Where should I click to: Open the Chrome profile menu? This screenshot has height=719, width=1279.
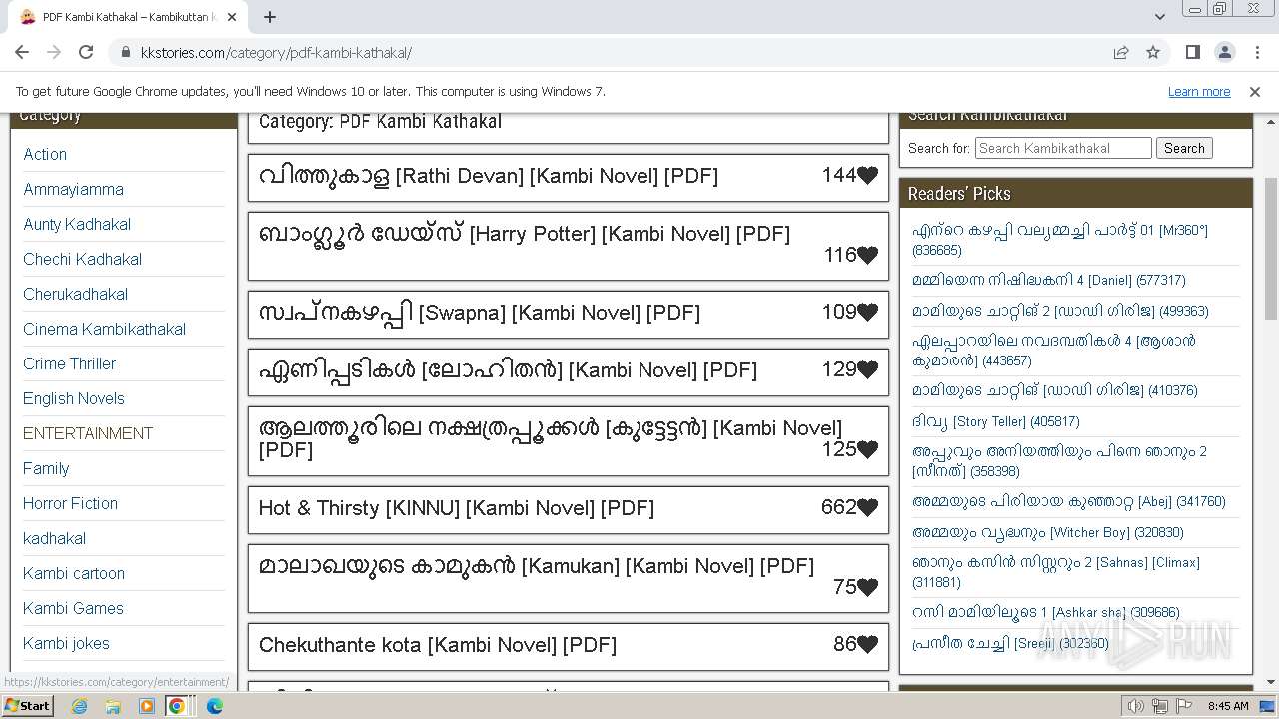1224,52
